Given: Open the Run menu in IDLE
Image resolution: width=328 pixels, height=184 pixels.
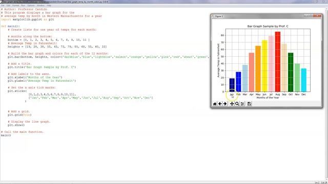Looking at the screenshot, I should (23, 6).
